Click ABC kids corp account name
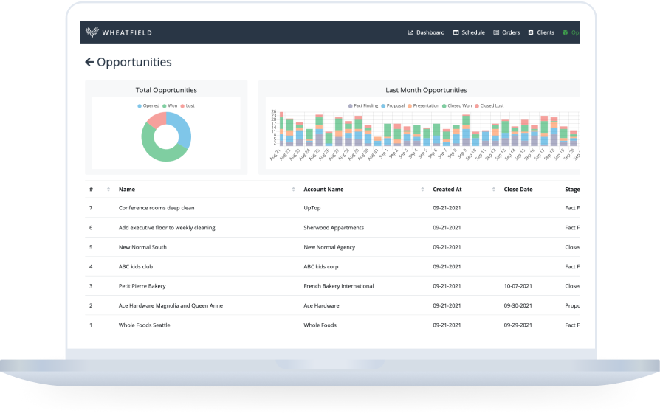 (x=321, y=267)
